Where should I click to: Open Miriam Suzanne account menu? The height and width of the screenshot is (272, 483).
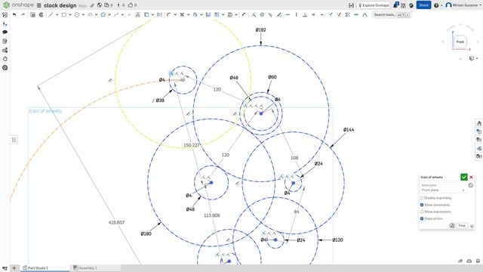click(x=461, y=5)
